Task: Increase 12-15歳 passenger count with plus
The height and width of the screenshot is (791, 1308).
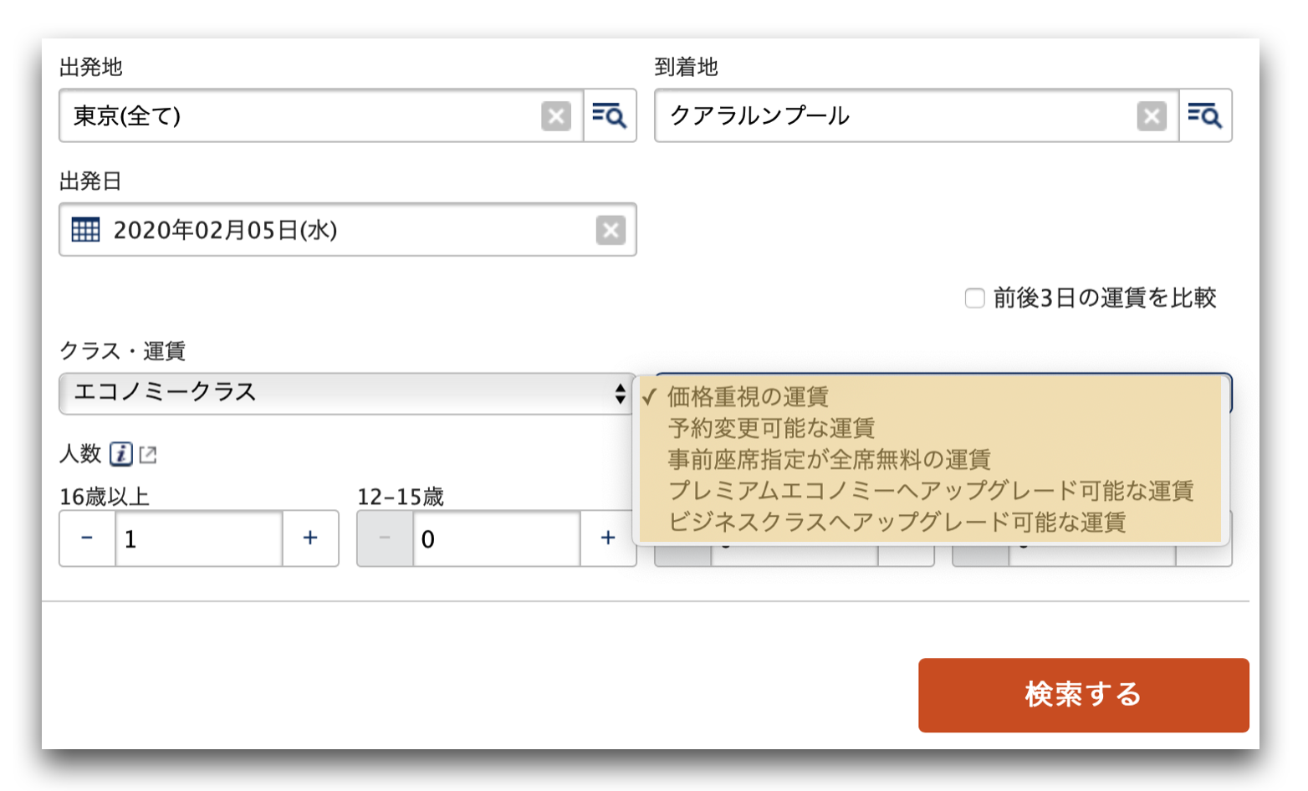Action: click(x=608, y=538)
